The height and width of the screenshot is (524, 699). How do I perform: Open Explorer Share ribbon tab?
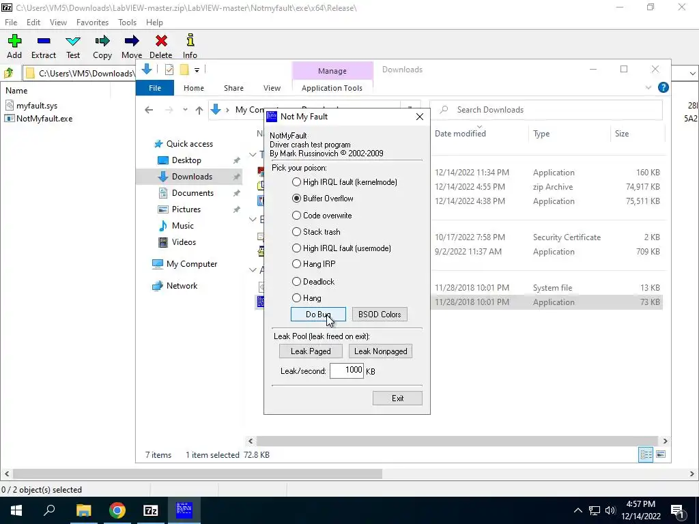pos(233,88)
